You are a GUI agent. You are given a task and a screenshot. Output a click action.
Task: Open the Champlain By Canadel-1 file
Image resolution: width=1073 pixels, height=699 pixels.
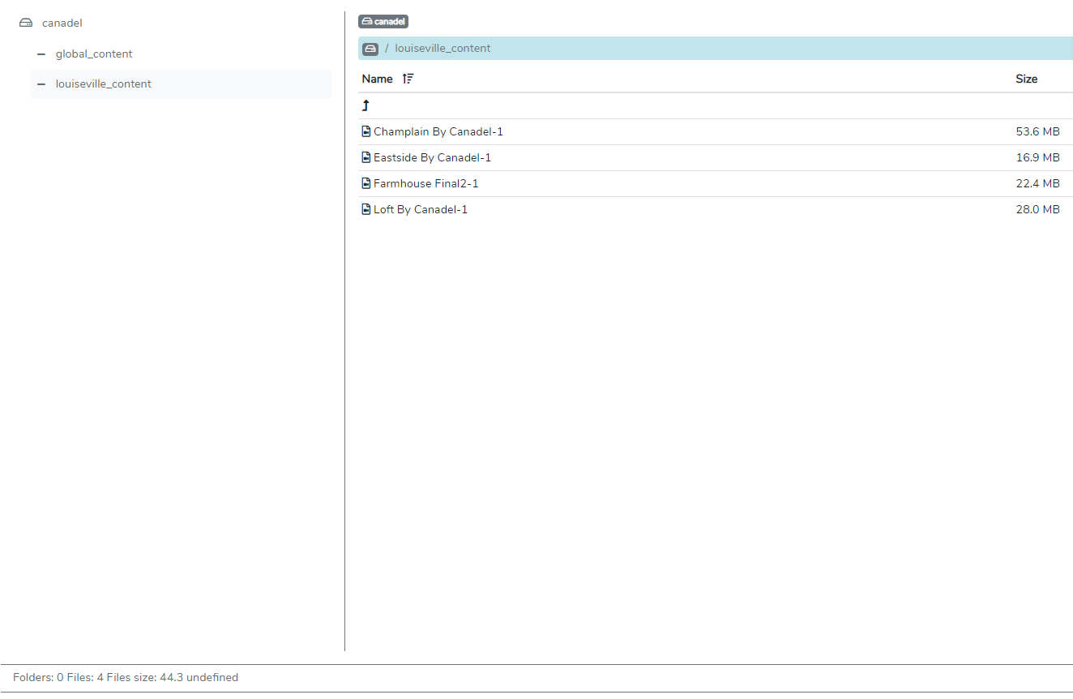point(438,131)
